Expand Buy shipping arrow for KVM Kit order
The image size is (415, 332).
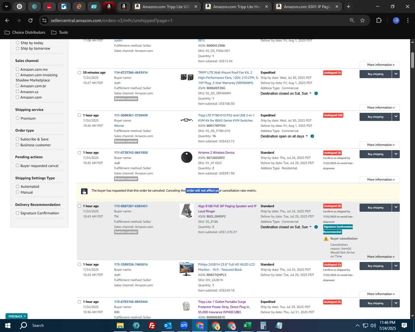tap(396, 117)
